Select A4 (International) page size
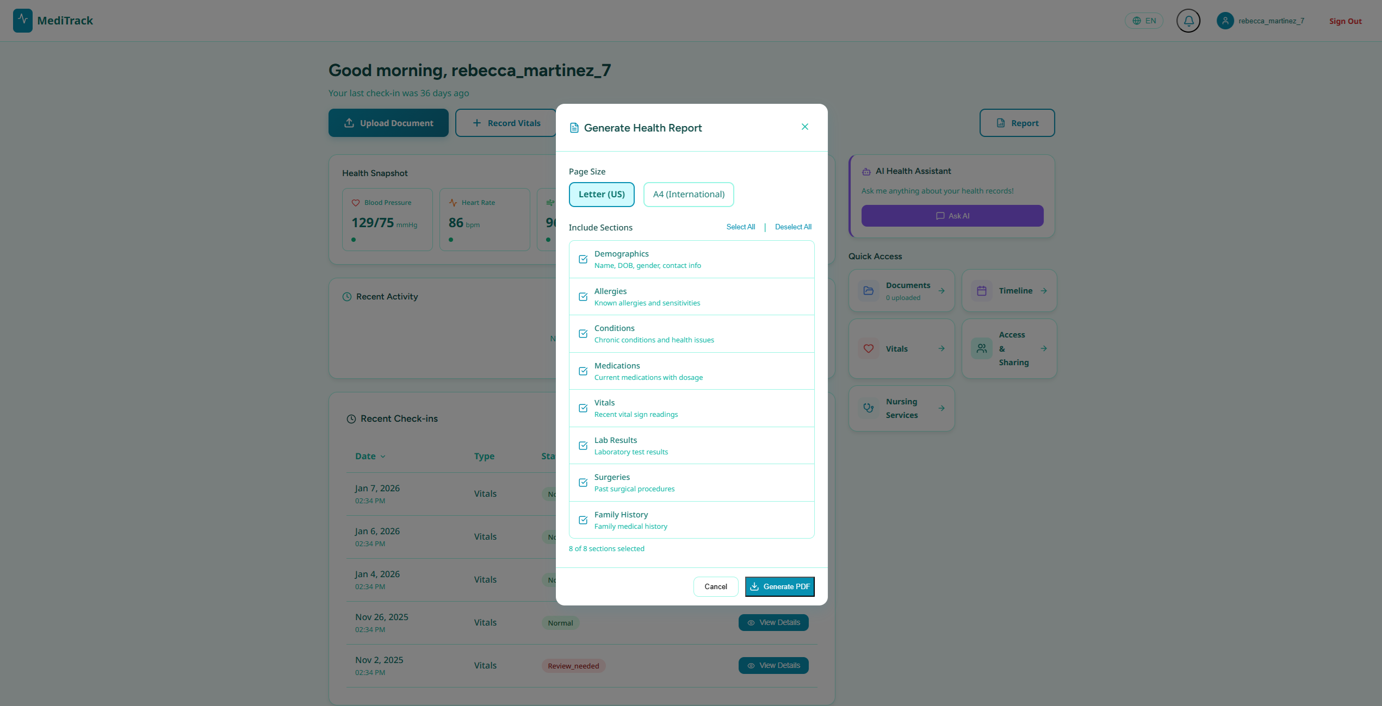This screenshot has width=1382, height=706. pos(688,195)
